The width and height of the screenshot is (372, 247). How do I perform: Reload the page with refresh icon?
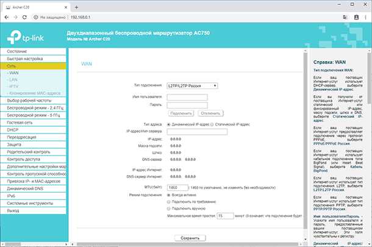click(24, 17)
